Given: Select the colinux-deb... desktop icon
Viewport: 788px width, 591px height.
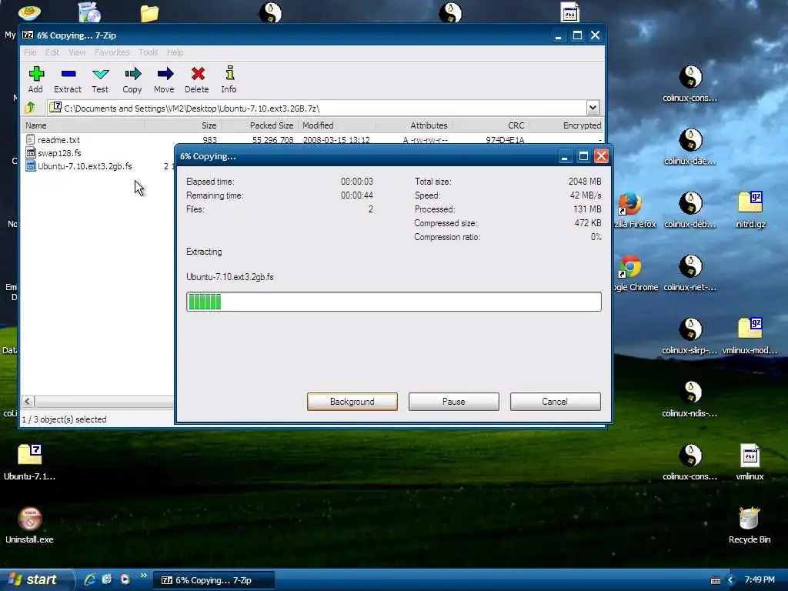Looking at the screenshot, I should (x=690, y=209).
